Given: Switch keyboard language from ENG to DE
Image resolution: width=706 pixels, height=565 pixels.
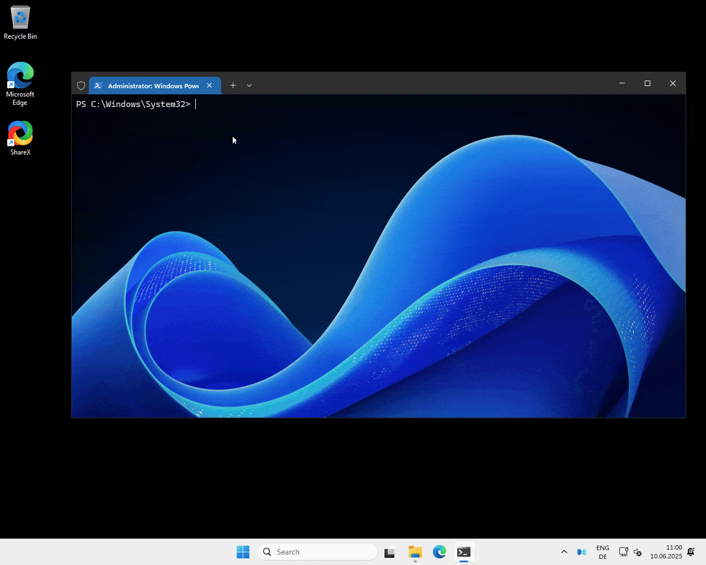Looking at the screenshot, I should (602, 551).
